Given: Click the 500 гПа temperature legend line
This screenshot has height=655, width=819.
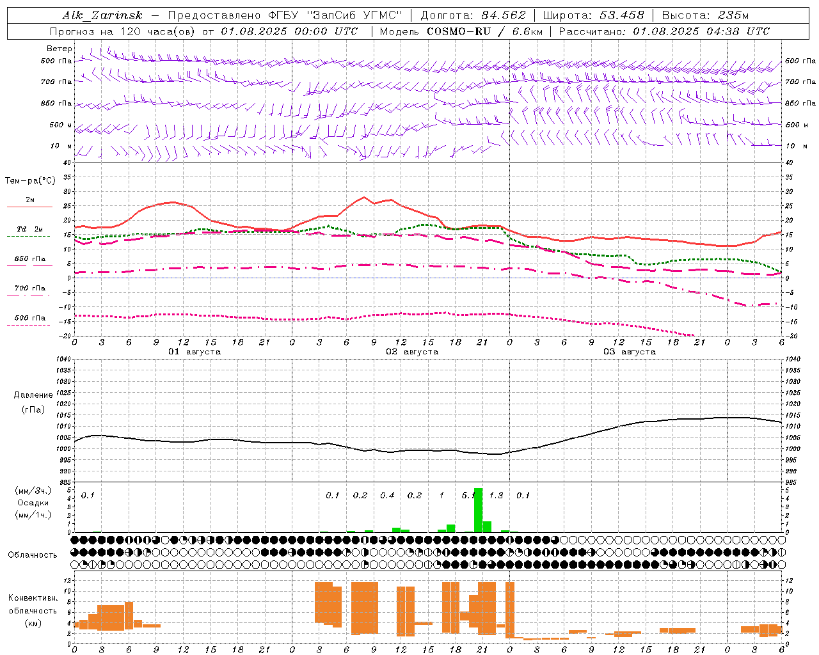Looking at the screenshot, I should coord(29,325).
